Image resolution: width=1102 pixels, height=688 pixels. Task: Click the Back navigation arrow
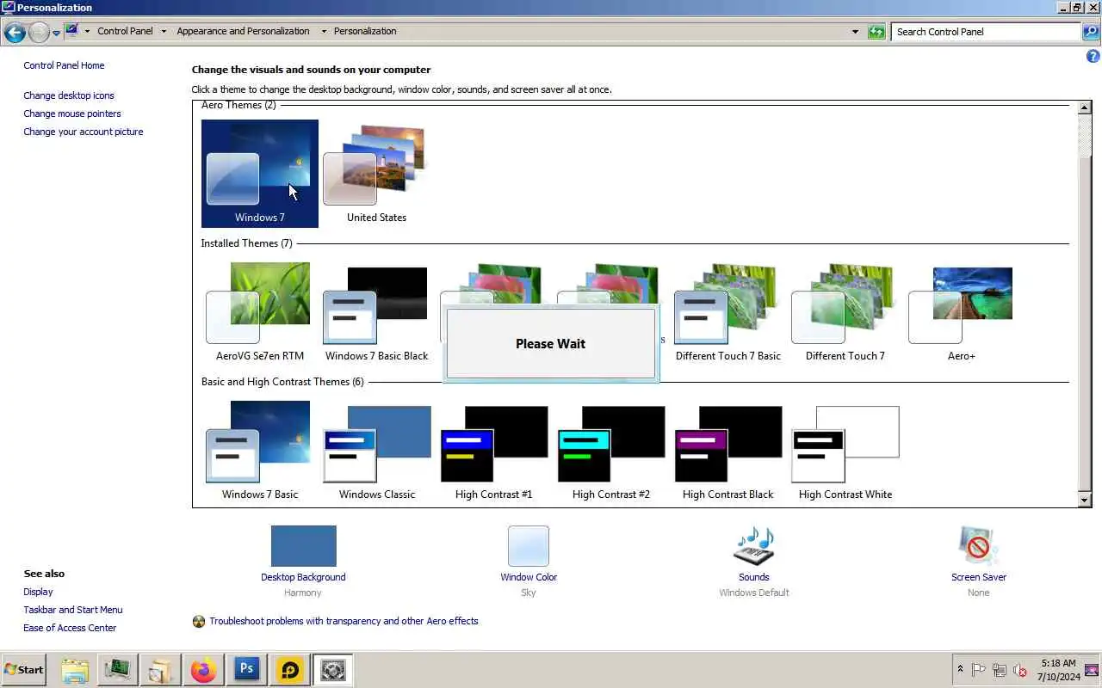[15, 33]
